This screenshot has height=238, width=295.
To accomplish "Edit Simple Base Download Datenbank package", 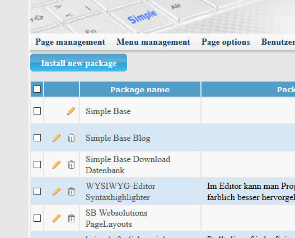I will click(x=57, y=165).
